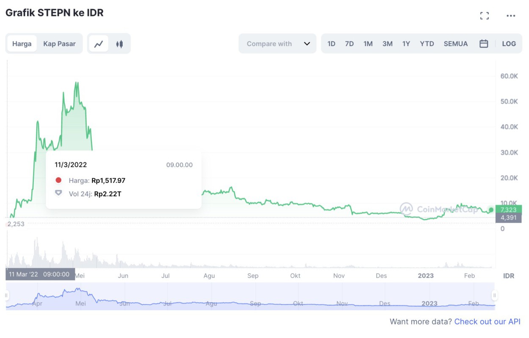Select the YTD range button
Screen dimensions: 529x338
pyautogui.click(x=427, y=43)
